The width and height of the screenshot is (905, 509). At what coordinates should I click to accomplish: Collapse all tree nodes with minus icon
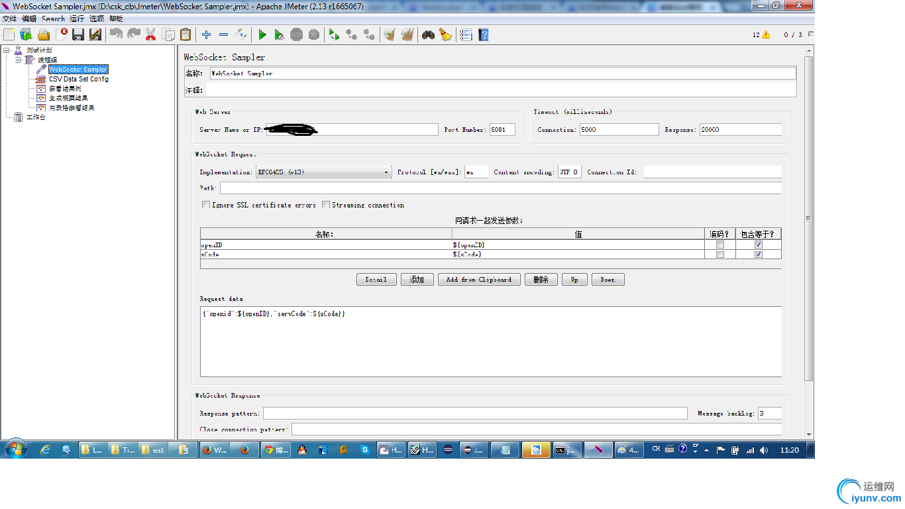224,34
